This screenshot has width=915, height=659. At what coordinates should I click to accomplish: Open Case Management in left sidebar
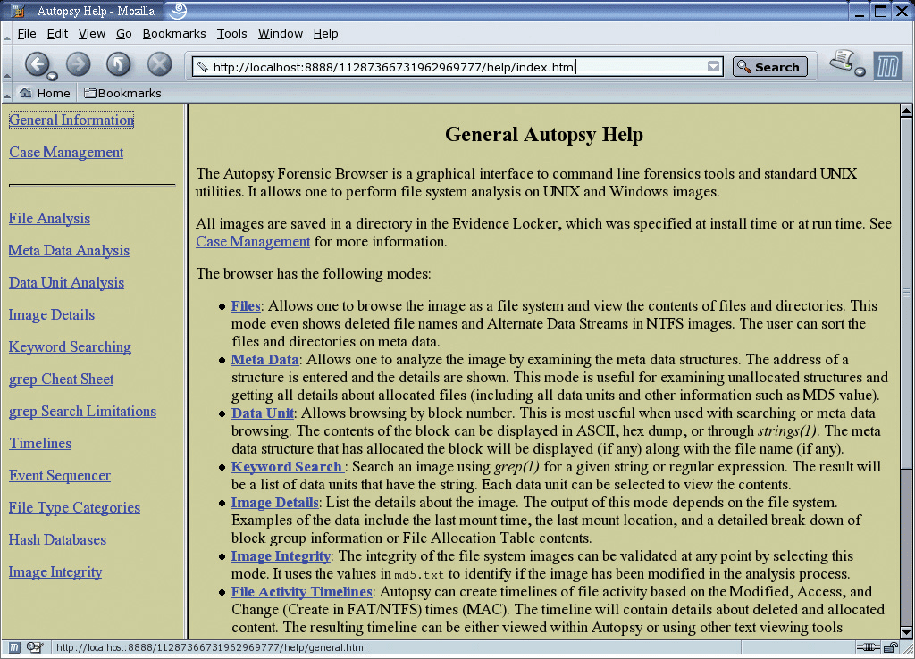[66, 152]
